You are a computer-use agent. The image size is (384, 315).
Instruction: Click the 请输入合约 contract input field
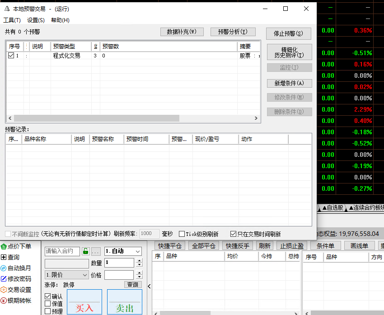coord(62,251)
